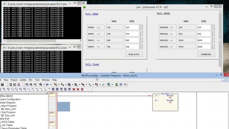This screenshot has width=229, height=129.
Task: Click the %MW0 write field showing 123
Action: 132,27
